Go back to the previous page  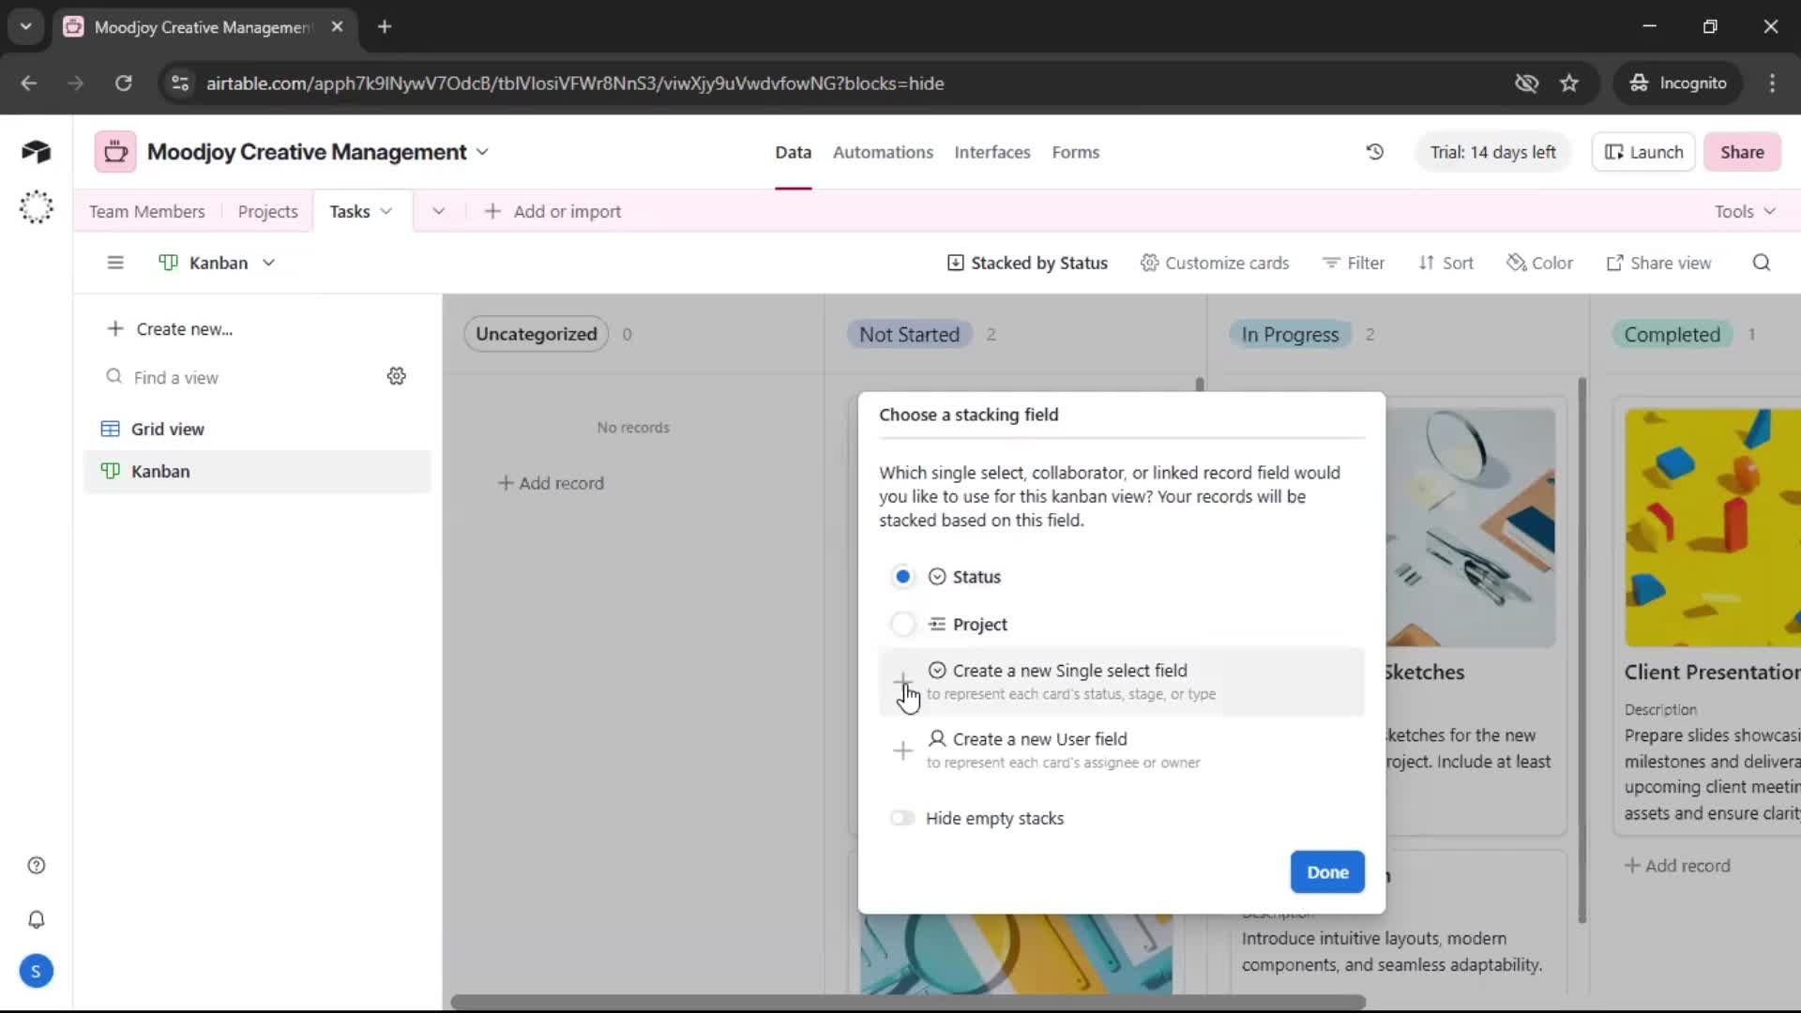click(29, 83)
